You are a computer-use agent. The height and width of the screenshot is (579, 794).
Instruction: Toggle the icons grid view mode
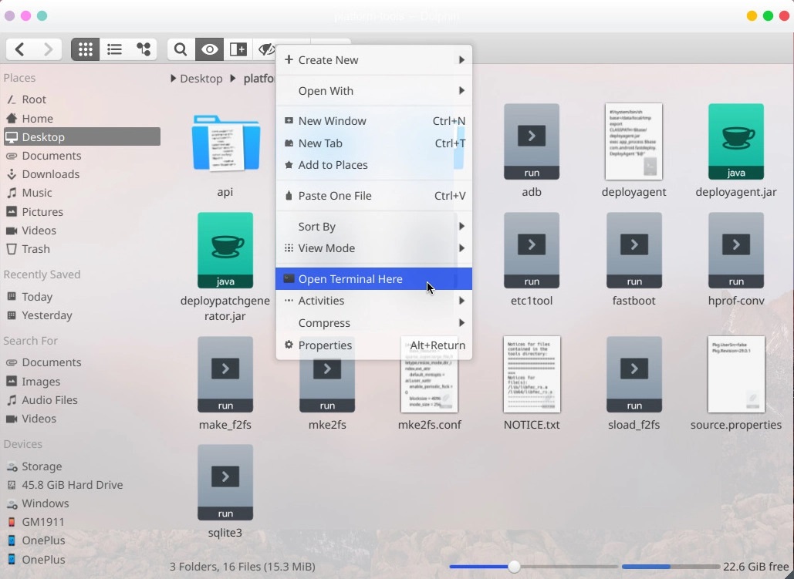click(85, 49)
